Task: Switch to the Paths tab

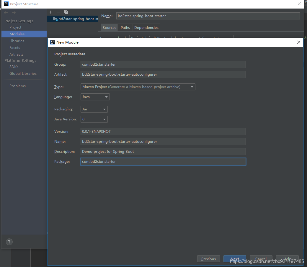Action: tap(125, 28)
